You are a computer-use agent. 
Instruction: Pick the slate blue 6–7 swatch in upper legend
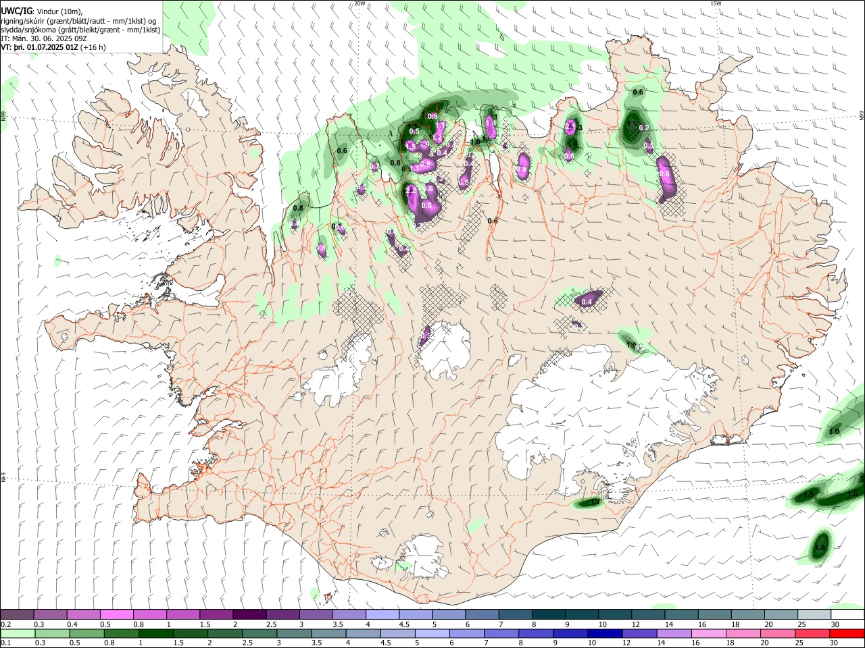coord(482,614)
